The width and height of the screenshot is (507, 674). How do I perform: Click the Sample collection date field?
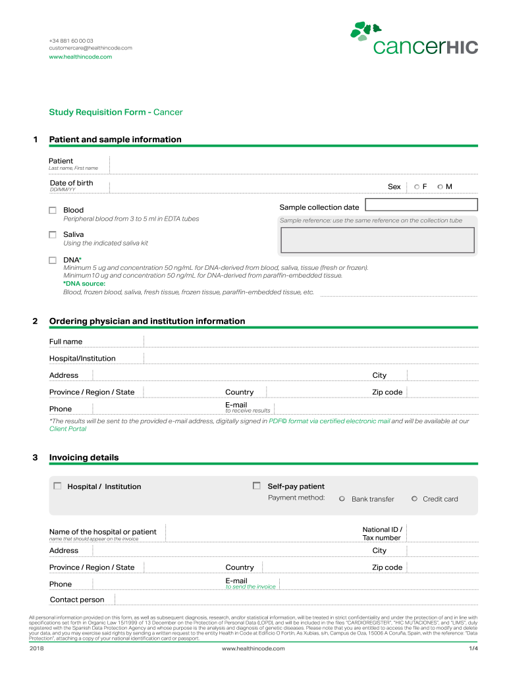[420, 204]
